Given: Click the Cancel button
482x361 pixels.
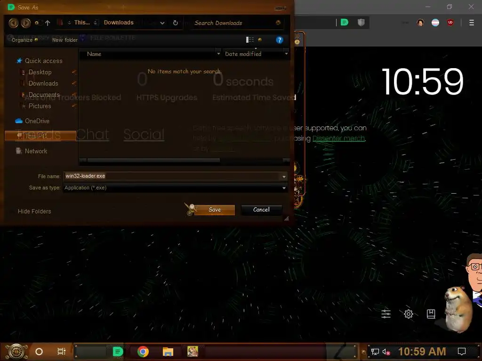Looking at the screenshot, I should [x=261, y=210].
